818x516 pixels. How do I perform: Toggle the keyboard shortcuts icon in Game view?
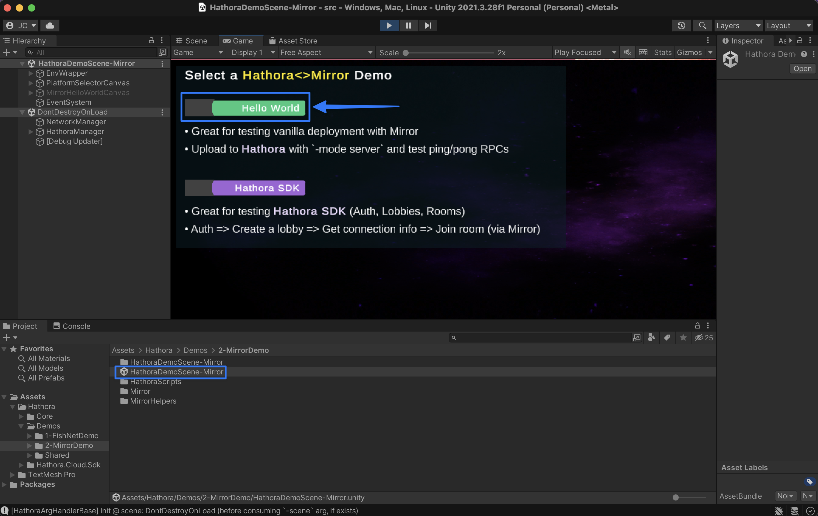pyautogui.click(x=643, y=53)
